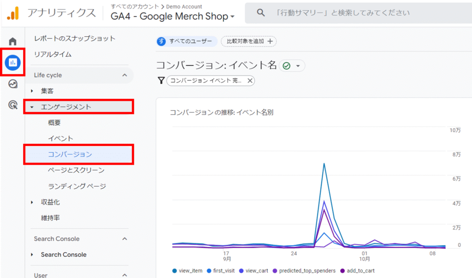Click the green check status icon

[x=286, y=66]
